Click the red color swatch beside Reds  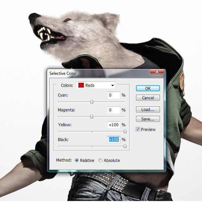81,85
